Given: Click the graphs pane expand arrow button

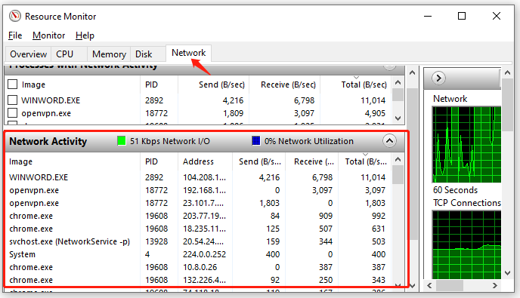Looking at the screenshot, I should 438,78.
